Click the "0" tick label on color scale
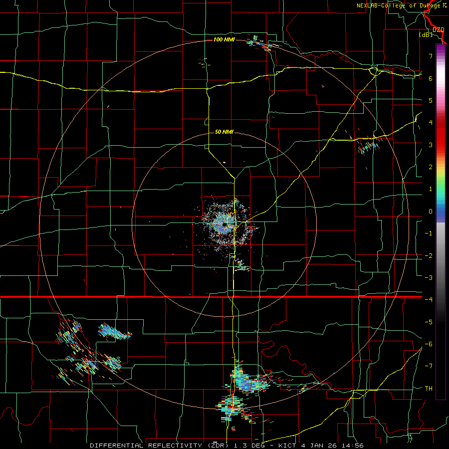 tap(431, 212)
